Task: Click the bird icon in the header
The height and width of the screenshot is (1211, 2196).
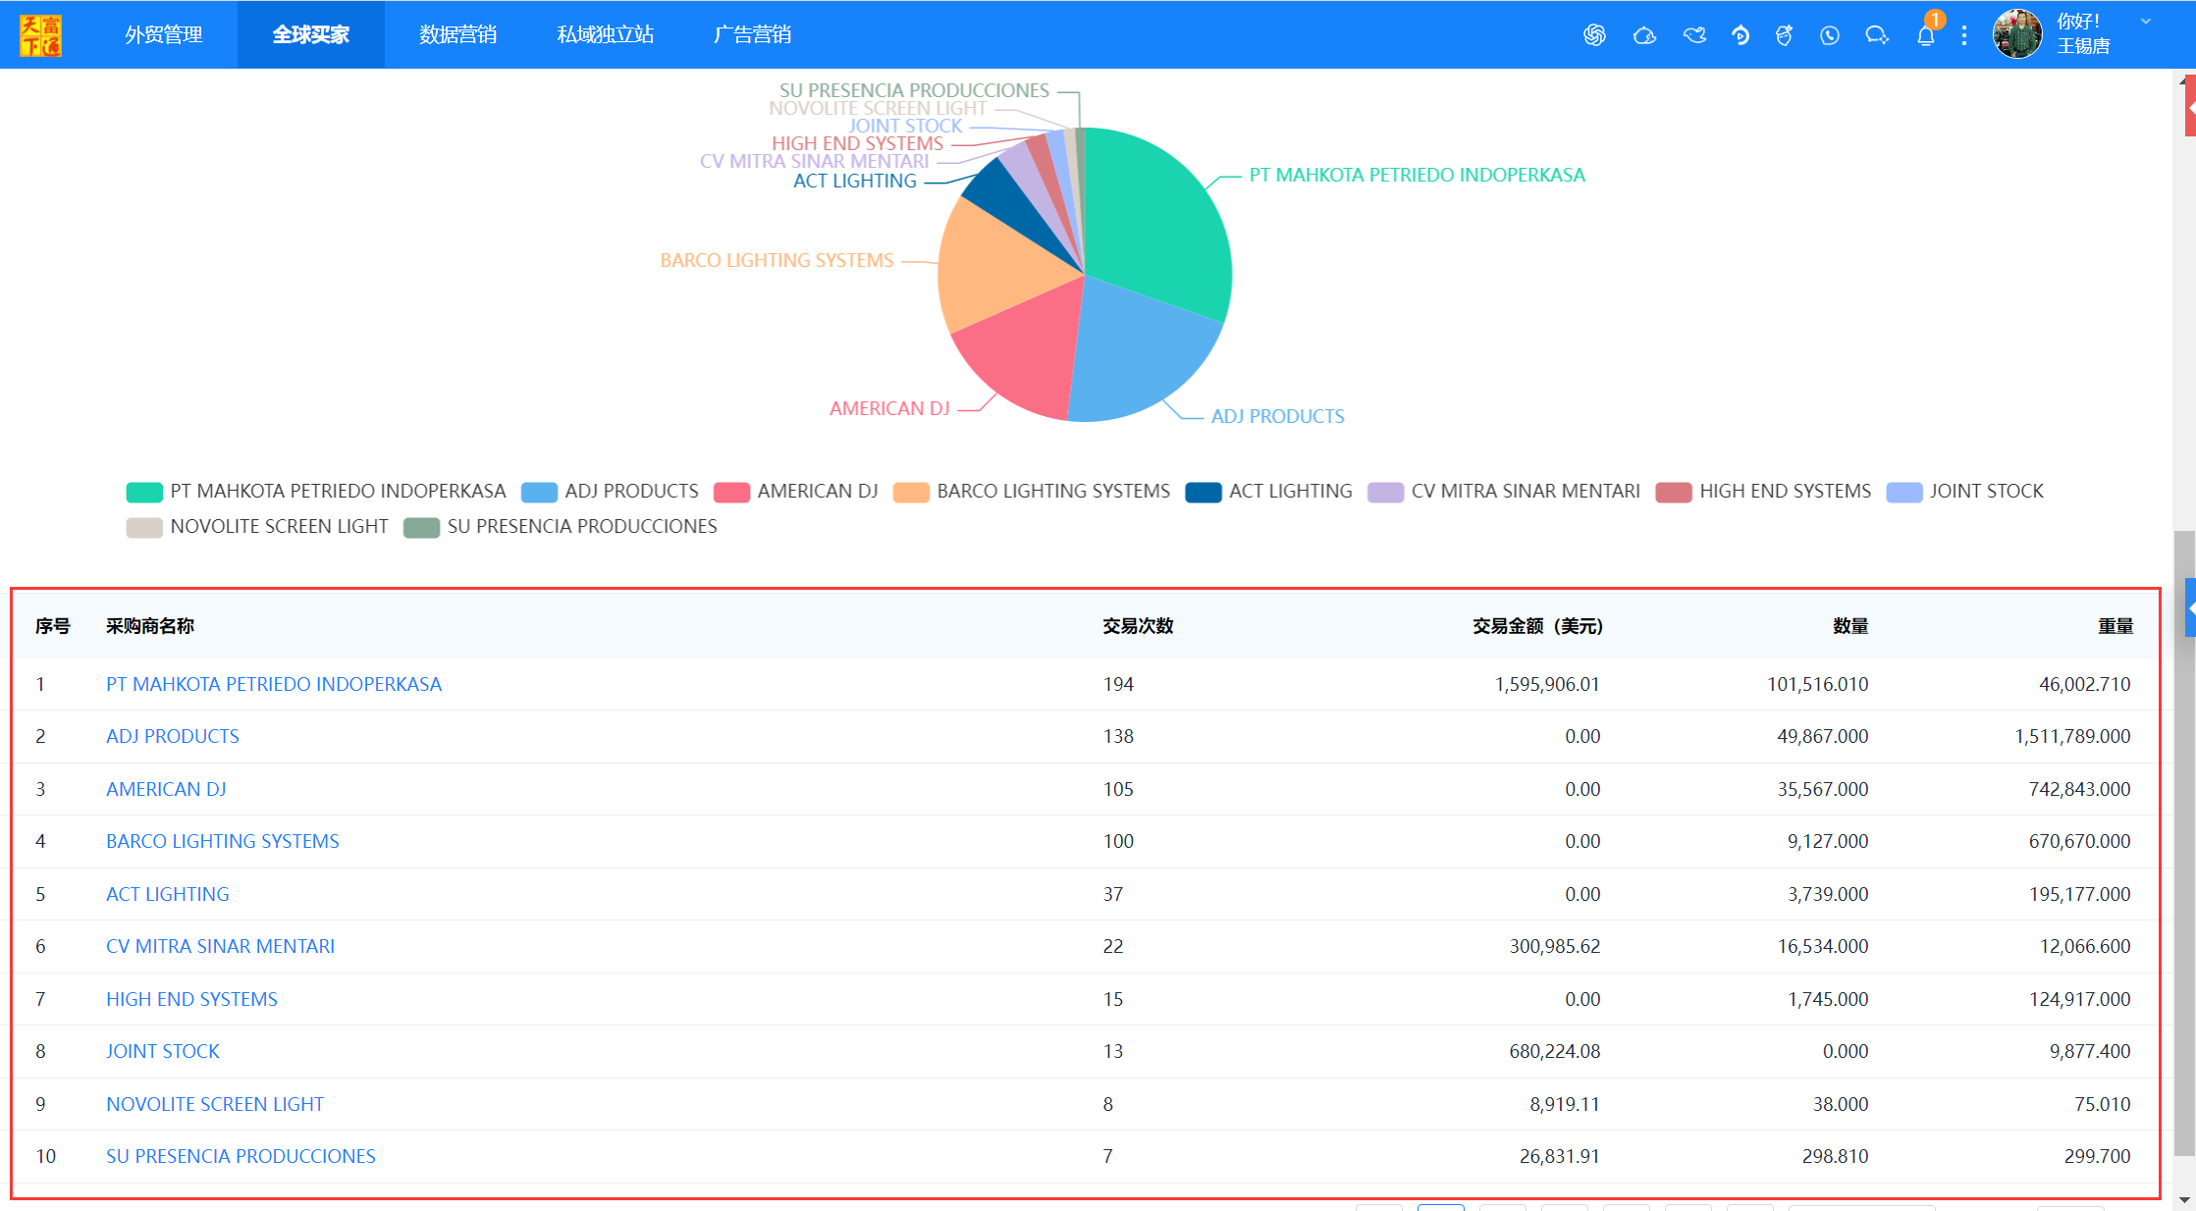Action: pyautogui.click(x=1694, y=35)
